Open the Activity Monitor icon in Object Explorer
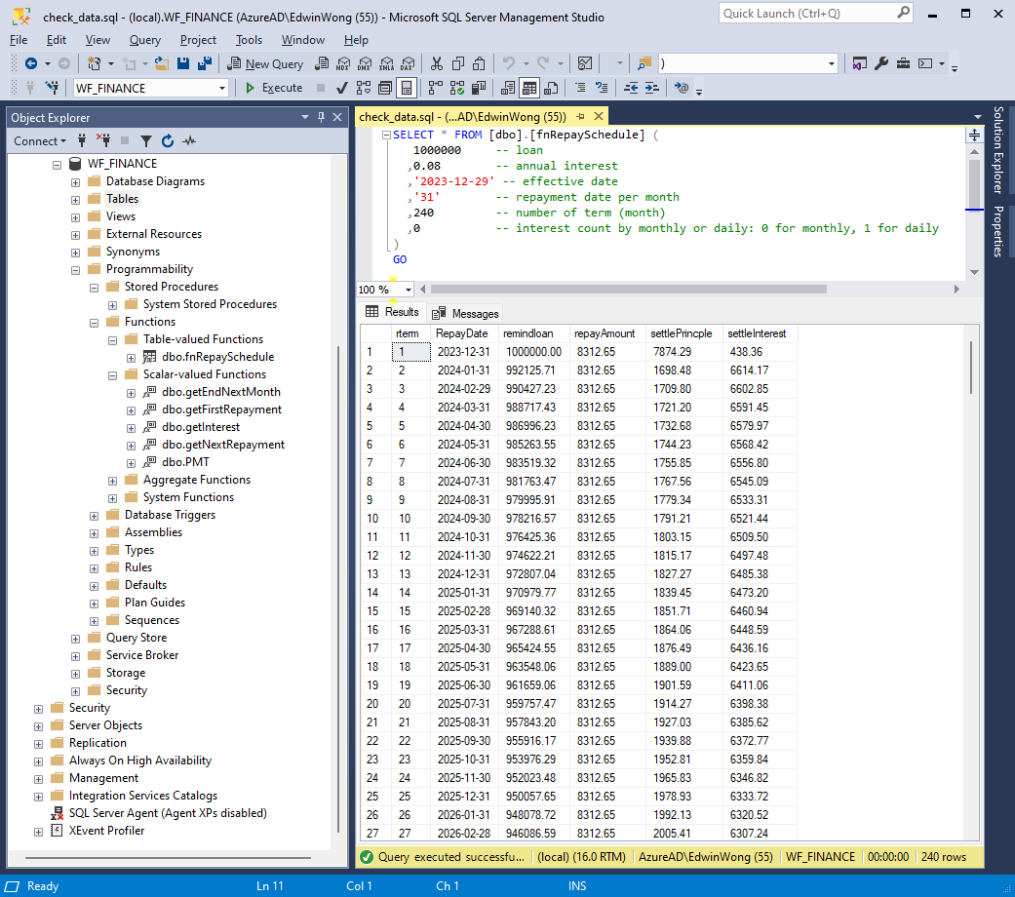This screenshot has width=1015, height=897. click(189, 140)
